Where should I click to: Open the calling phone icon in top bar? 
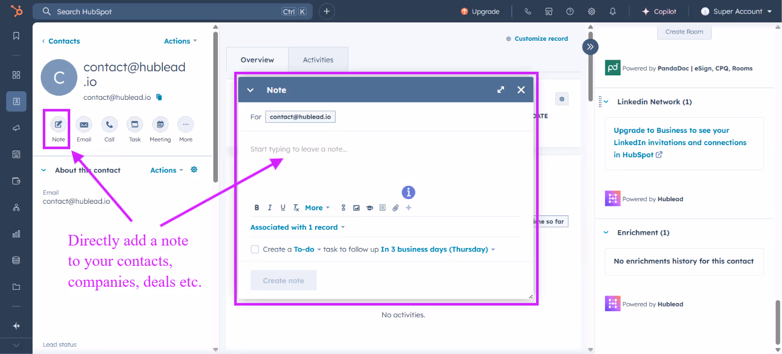pyautogui.click(x=527, y=11)
